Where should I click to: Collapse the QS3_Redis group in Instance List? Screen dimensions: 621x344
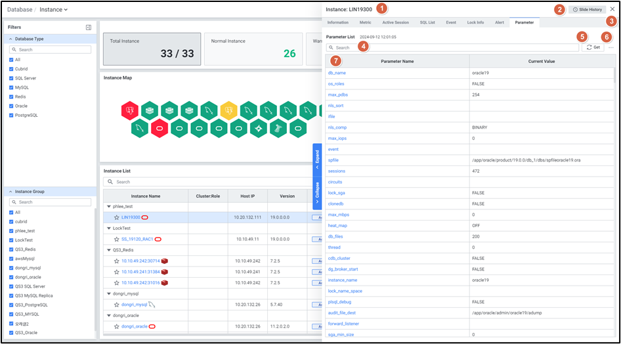pyautogui.click(x=108, y=250)
